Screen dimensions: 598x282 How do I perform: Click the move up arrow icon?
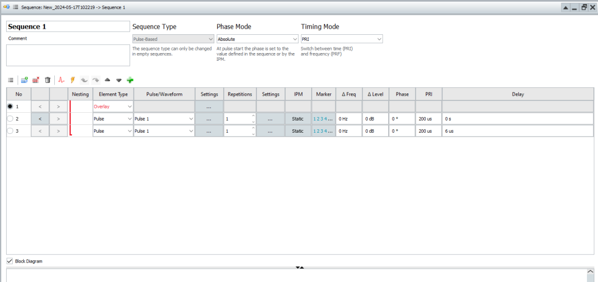107,80
